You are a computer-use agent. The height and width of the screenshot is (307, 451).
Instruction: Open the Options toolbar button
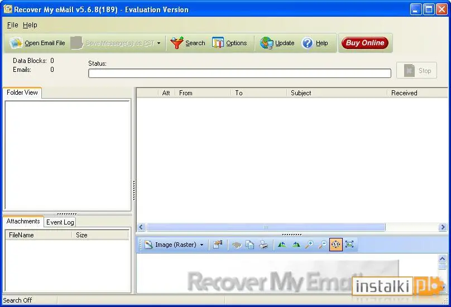(229, 43)
